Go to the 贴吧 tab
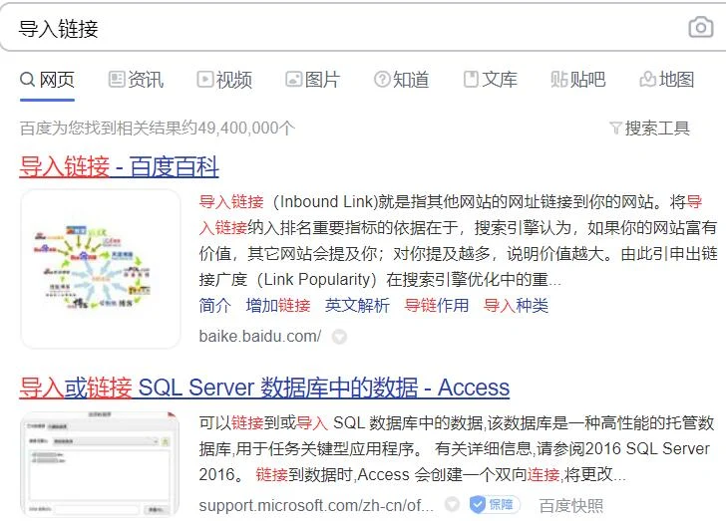Viewport: 726px width, 521px height. click(578, 80)
